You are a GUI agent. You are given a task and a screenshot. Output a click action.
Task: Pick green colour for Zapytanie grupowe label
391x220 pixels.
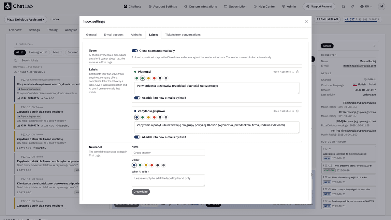click(x=142, y=117)
